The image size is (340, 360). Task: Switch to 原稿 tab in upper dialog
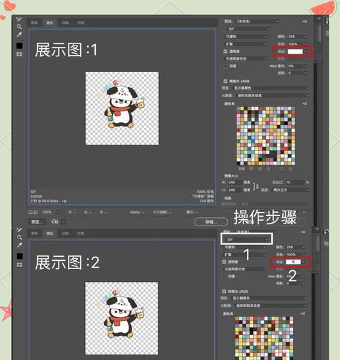pyautogui.click(x=34, y=22)
